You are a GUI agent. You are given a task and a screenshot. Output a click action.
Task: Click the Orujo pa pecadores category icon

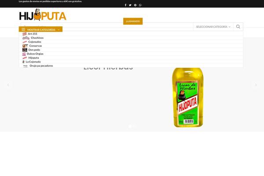(26, 66)
